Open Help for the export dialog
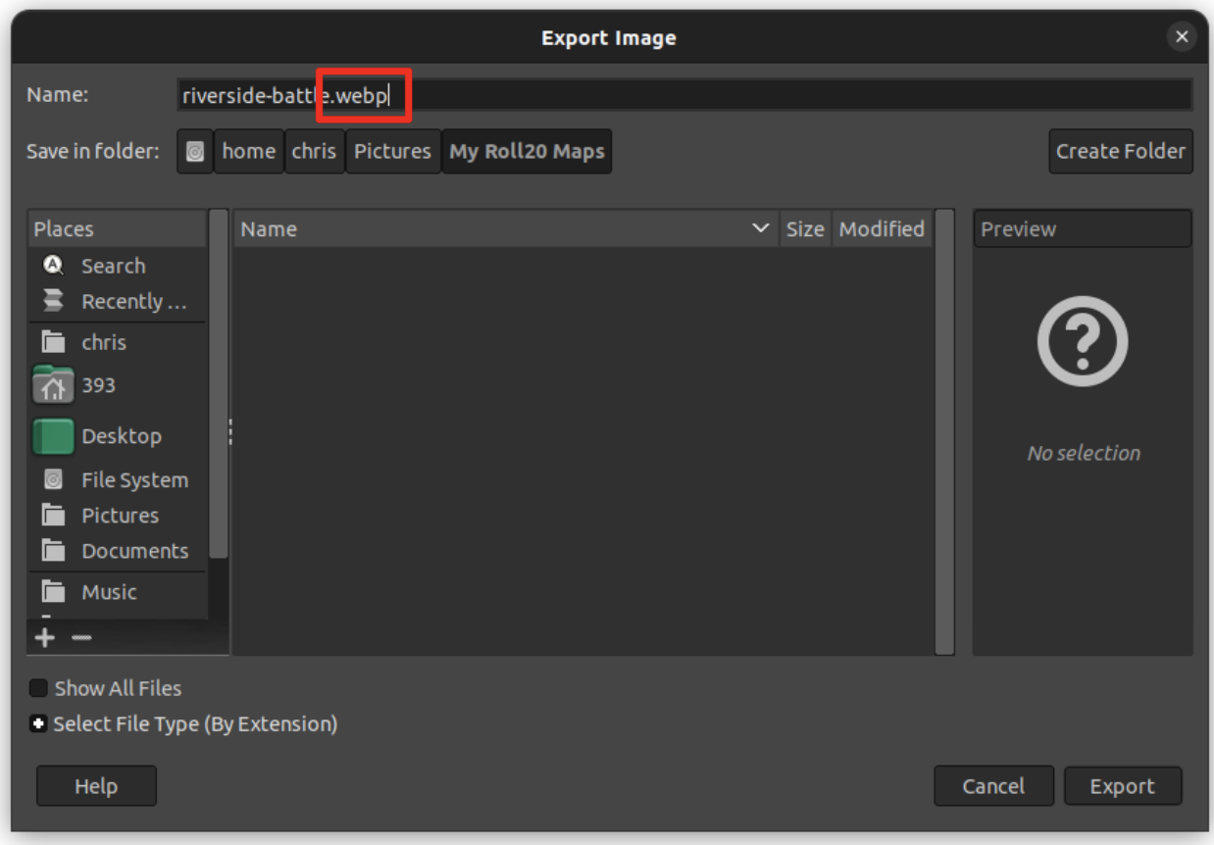Screen dimensions: 1214x845 pos(95,785)
